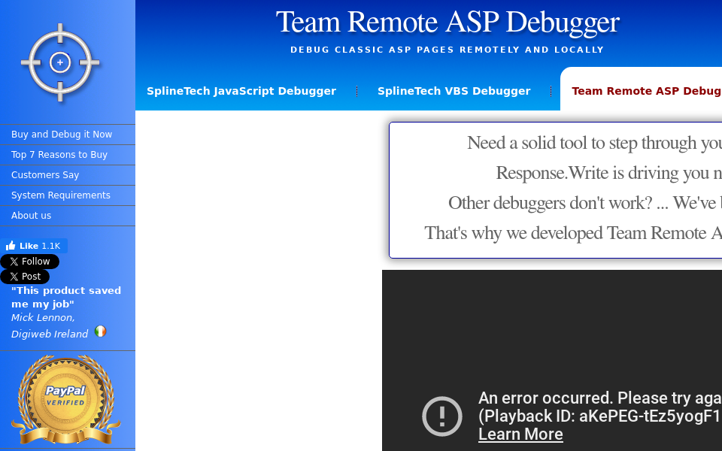The image size is (722, 451).
Task: Open the About us page
Action: click(x=31, y=215)
